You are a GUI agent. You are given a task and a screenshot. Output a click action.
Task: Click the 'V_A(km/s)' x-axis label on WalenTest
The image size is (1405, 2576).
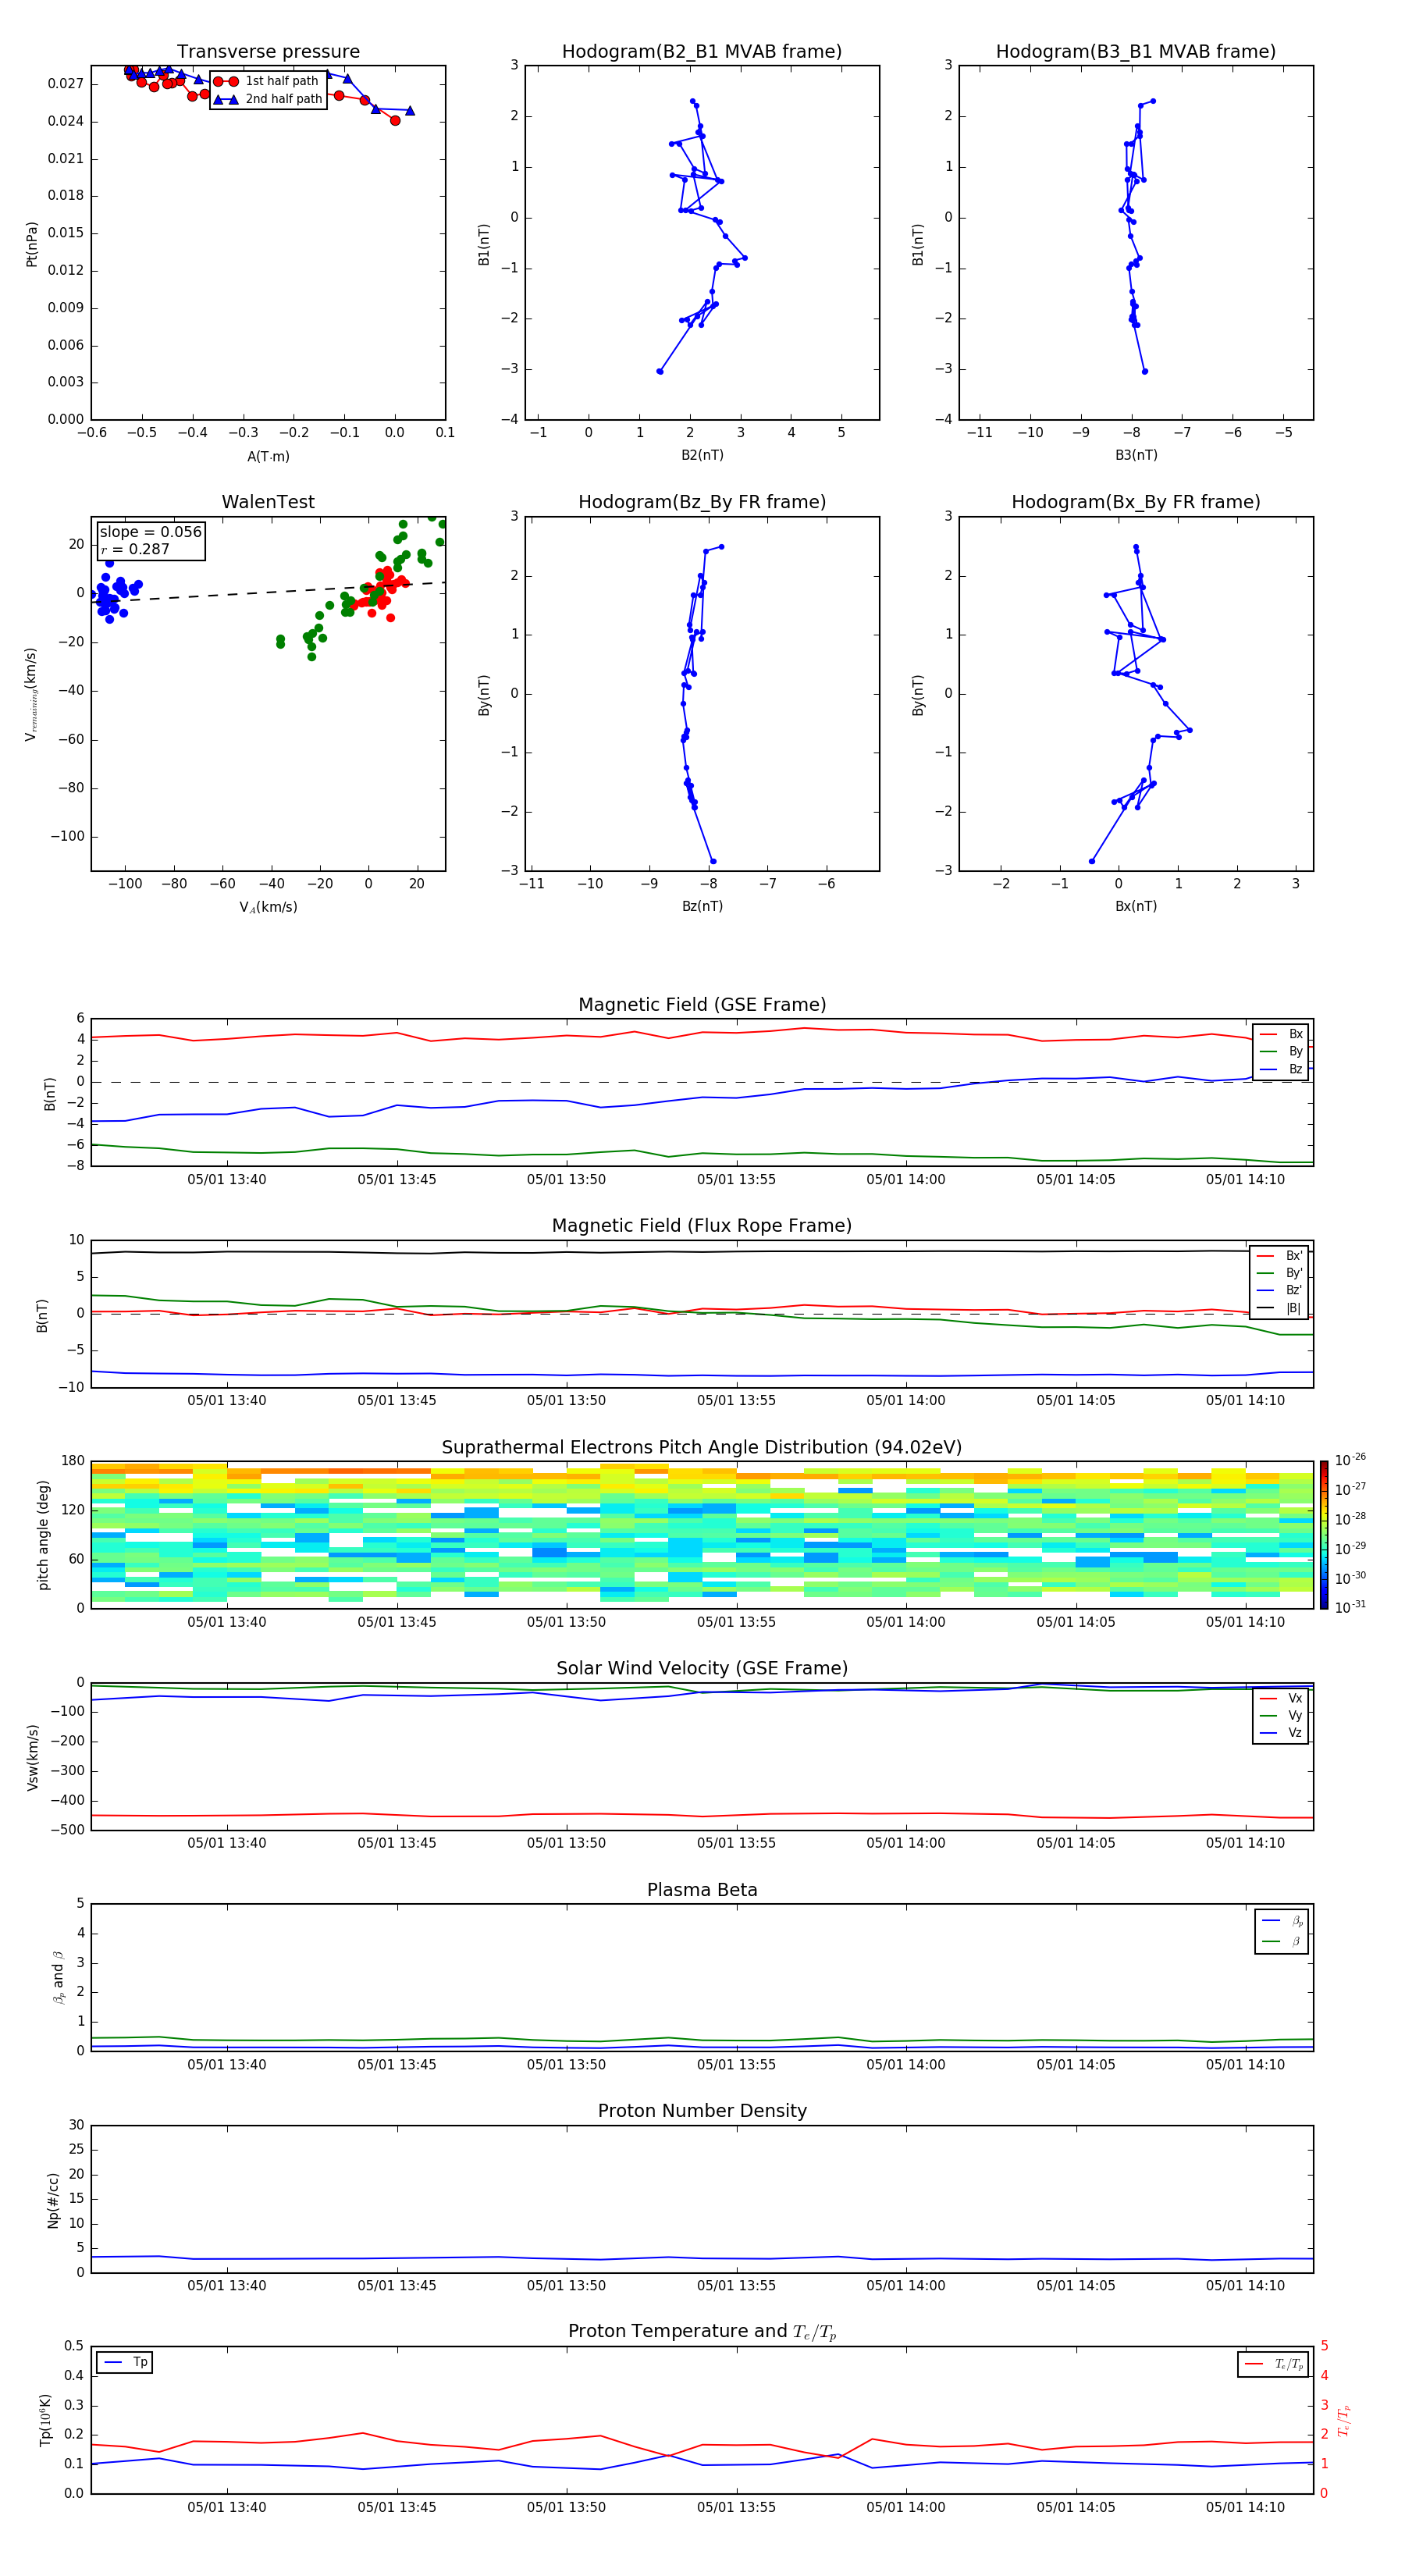(x=268, y=907)
